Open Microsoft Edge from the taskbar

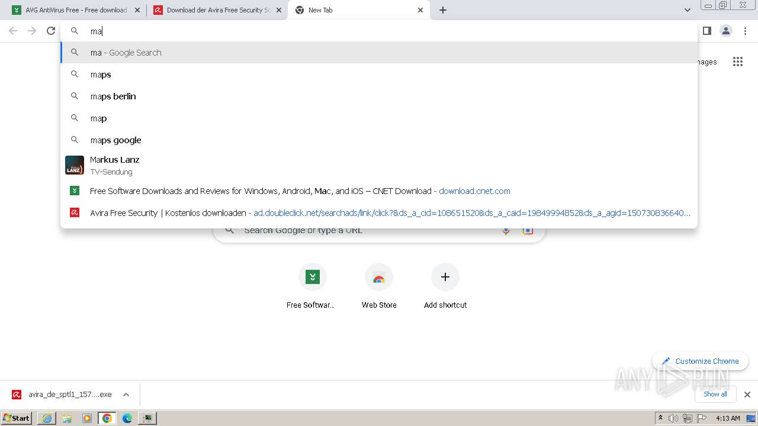click(127, 418)
